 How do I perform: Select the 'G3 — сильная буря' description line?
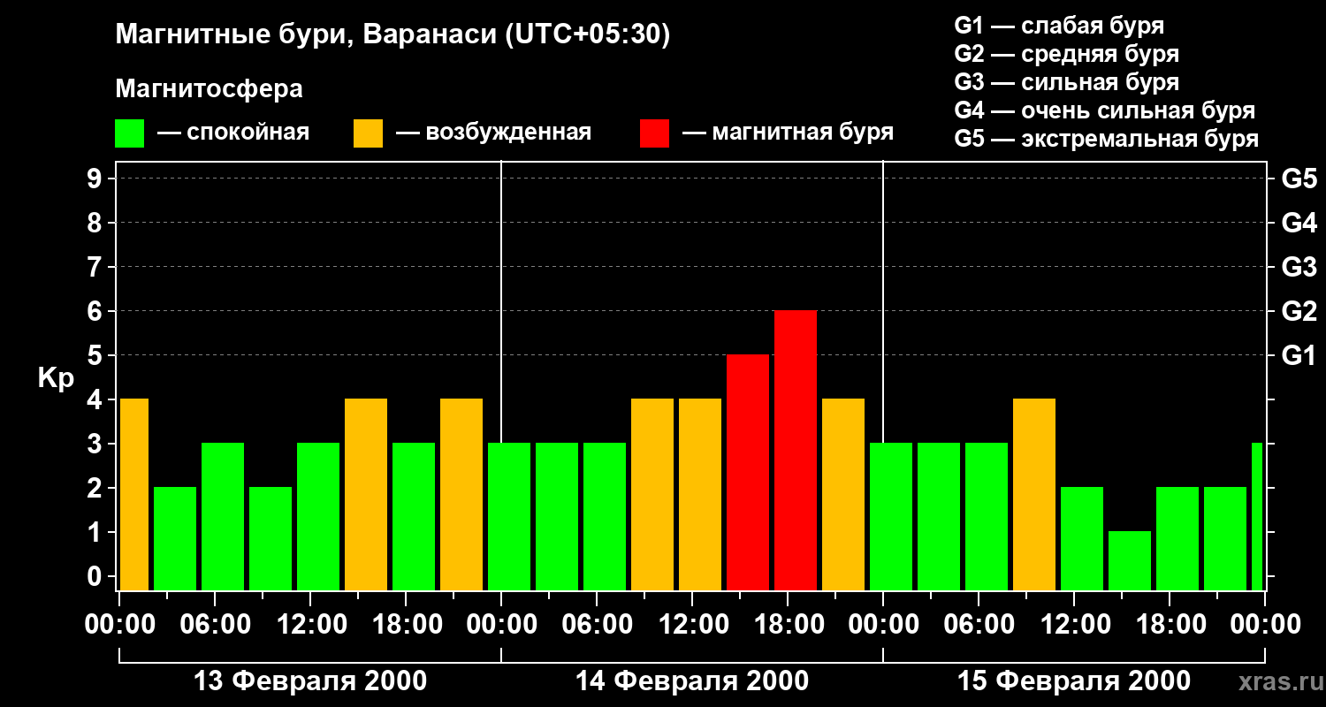[x=1066, y=82]
